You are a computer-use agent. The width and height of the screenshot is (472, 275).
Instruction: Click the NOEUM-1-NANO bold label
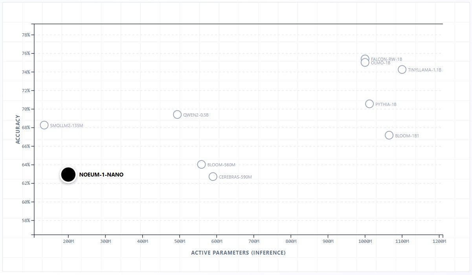tap(101, 175)
